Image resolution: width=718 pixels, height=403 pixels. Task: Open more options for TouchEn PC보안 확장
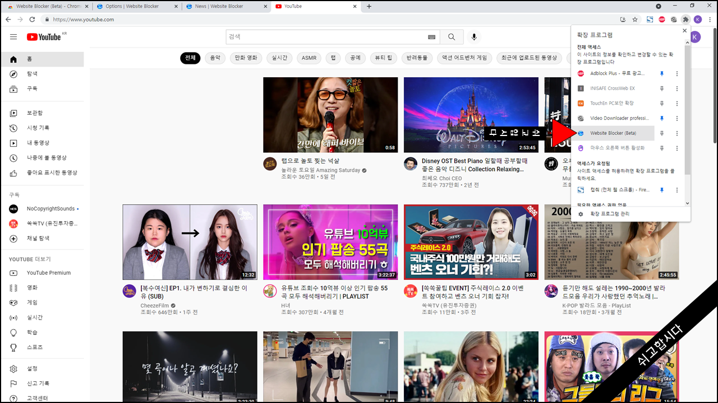[677, 104]
